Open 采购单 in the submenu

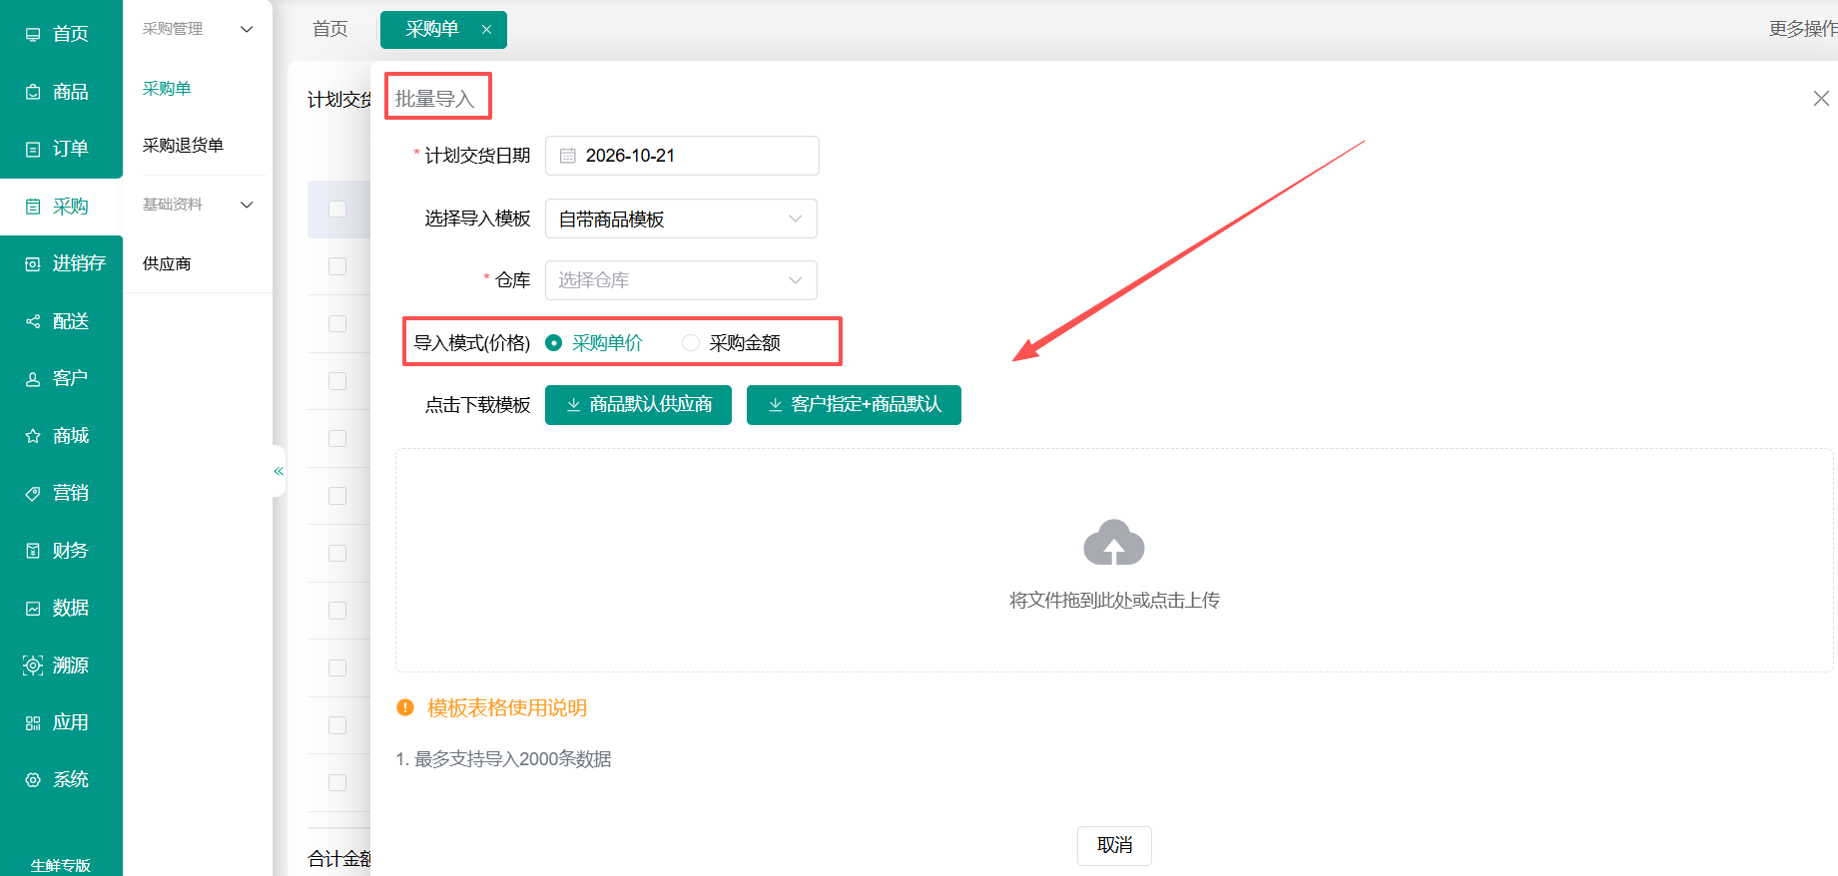point(167,88)
